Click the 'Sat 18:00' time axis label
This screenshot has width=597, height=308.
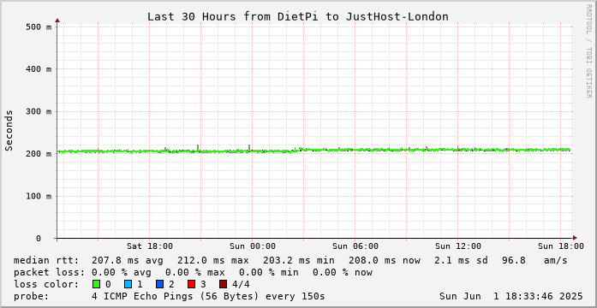click(150, 246)
